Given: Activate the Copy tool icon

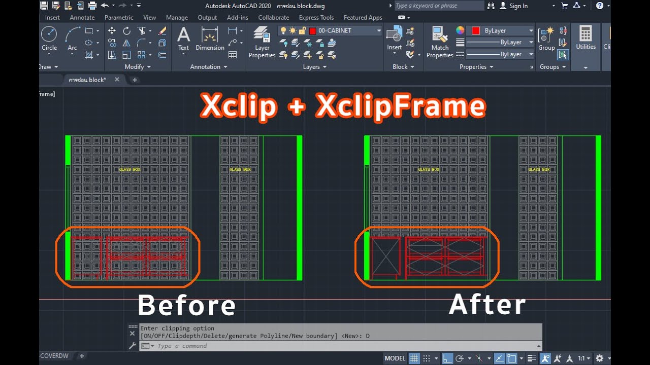Looking at the screenshot, I should point(112,43).
